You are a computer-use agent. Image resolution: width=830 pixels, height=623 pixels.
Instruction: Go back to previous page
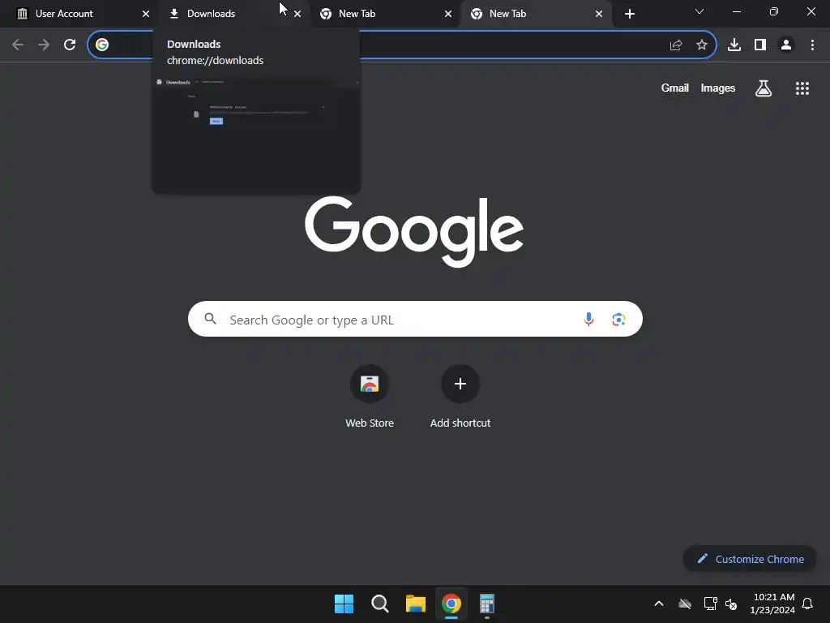pos(18,45)
